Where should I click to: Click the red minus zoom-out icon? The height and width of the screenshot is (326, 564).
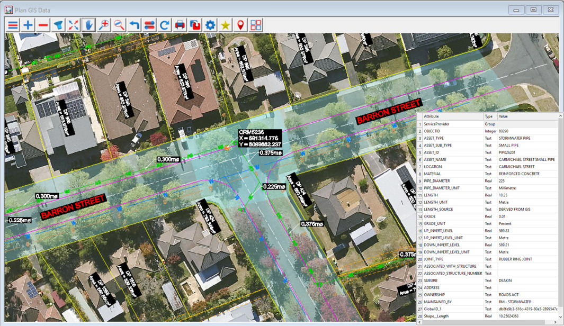pyautogui.click(x=43, y=25)
